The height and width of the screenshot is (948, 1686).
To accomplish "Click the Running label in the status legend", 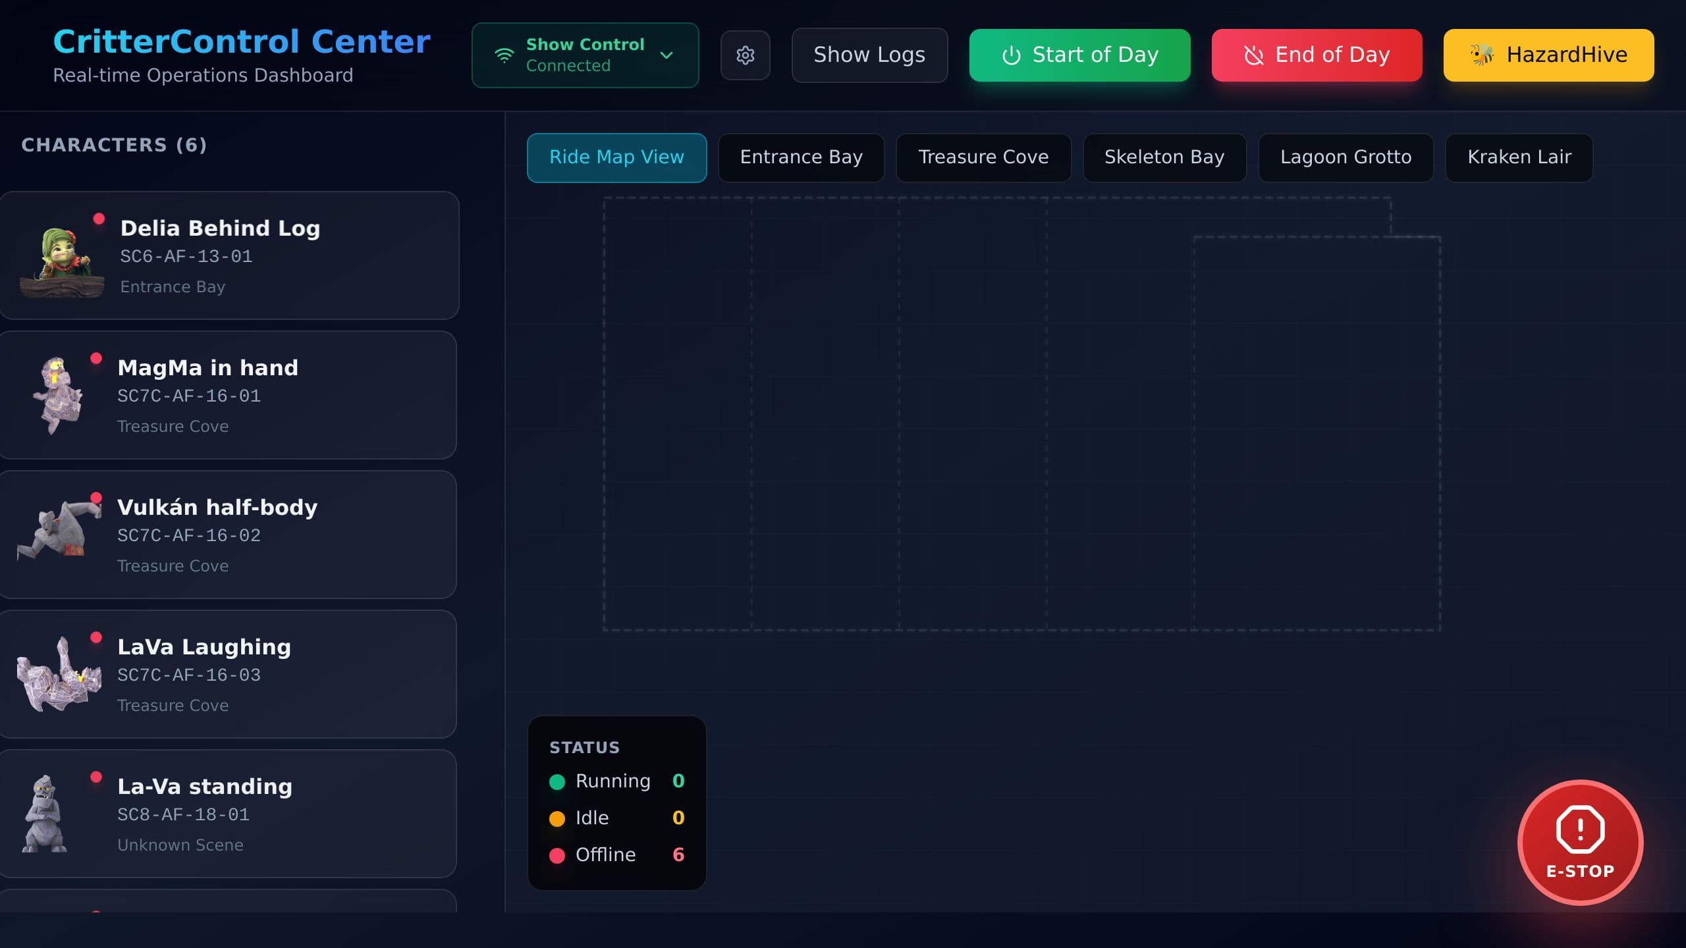I will [x=613, y=781].
